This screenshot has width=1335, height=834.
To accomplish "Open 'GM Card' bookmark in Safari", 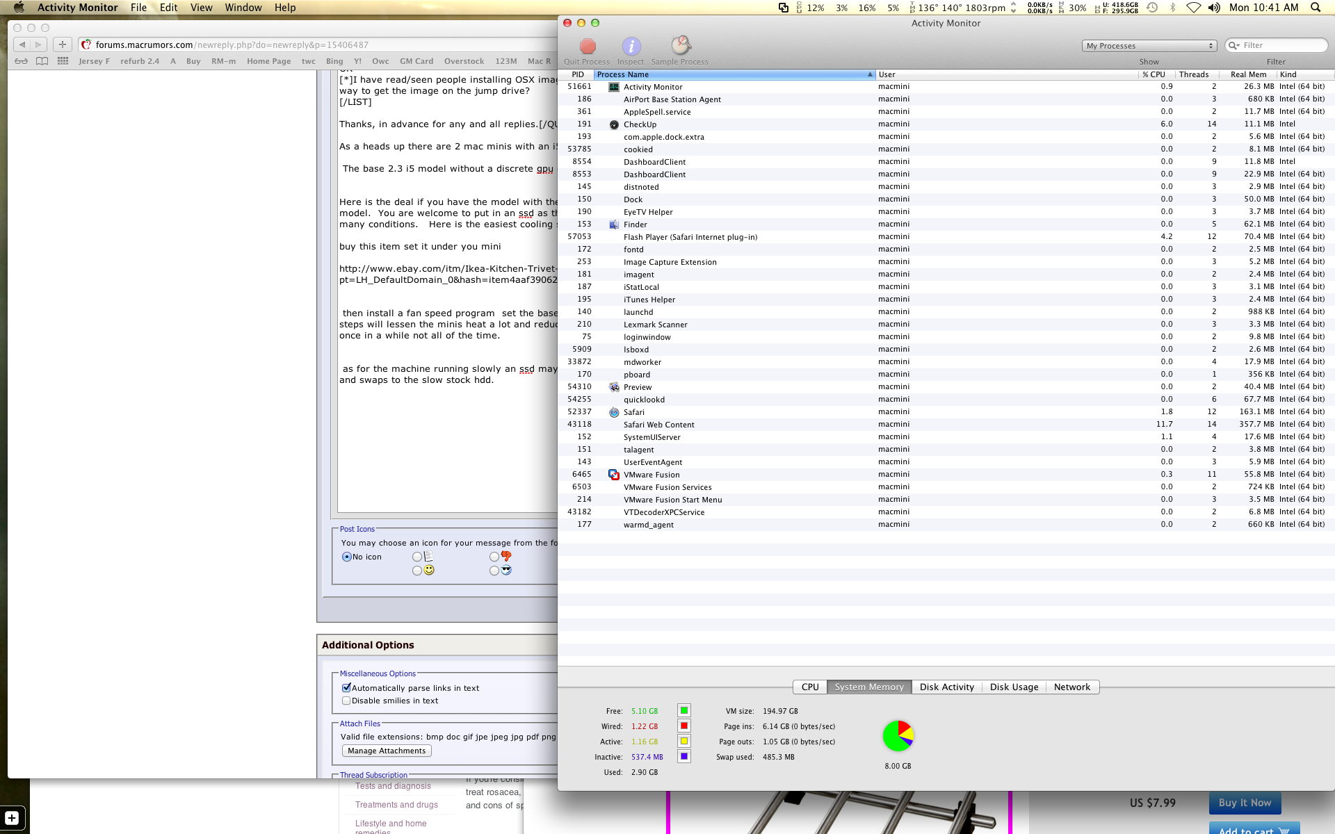I will (x=416, y=61).
